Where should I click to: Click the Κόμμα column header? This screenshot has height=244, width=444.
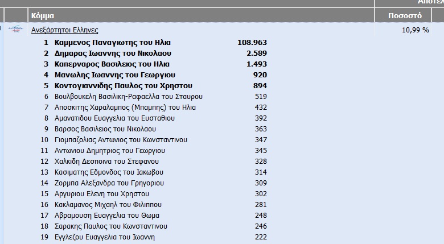tap(43, 15)
